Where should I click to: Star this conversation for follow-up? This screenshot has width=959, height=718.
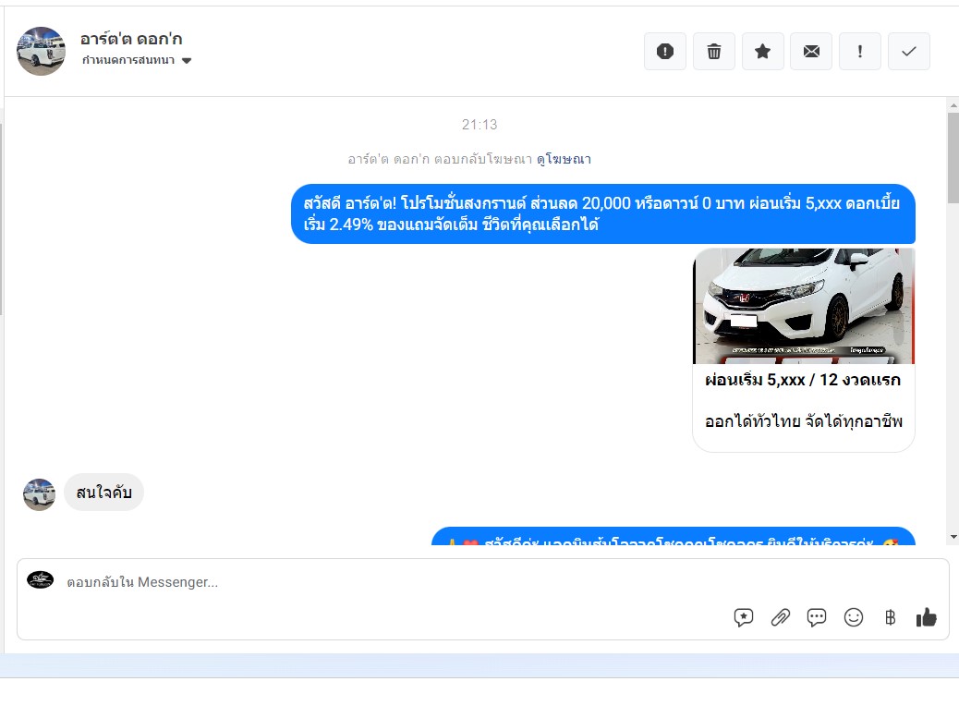763,52
